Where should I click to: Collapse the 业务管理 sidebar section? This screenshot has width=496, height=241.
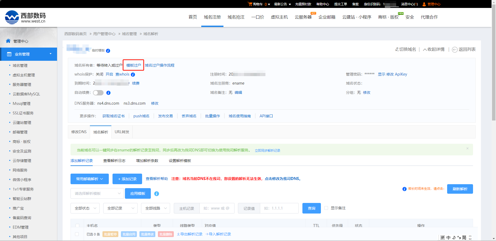[50, 54]
